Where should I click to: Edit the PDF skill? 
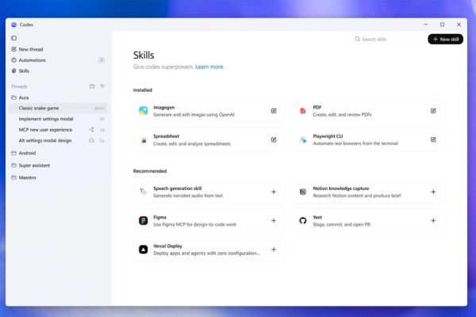coord(433,111)
